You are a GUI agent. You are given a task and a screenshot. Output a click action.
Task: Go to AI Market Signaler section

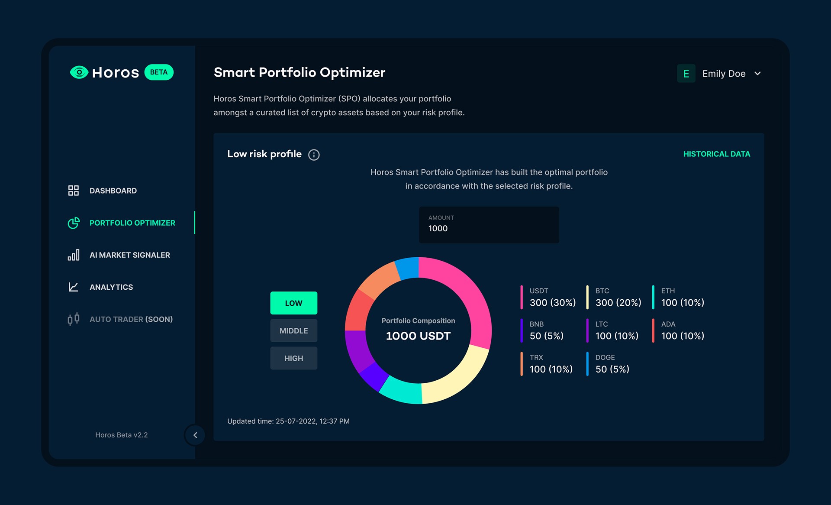[129, 255]
